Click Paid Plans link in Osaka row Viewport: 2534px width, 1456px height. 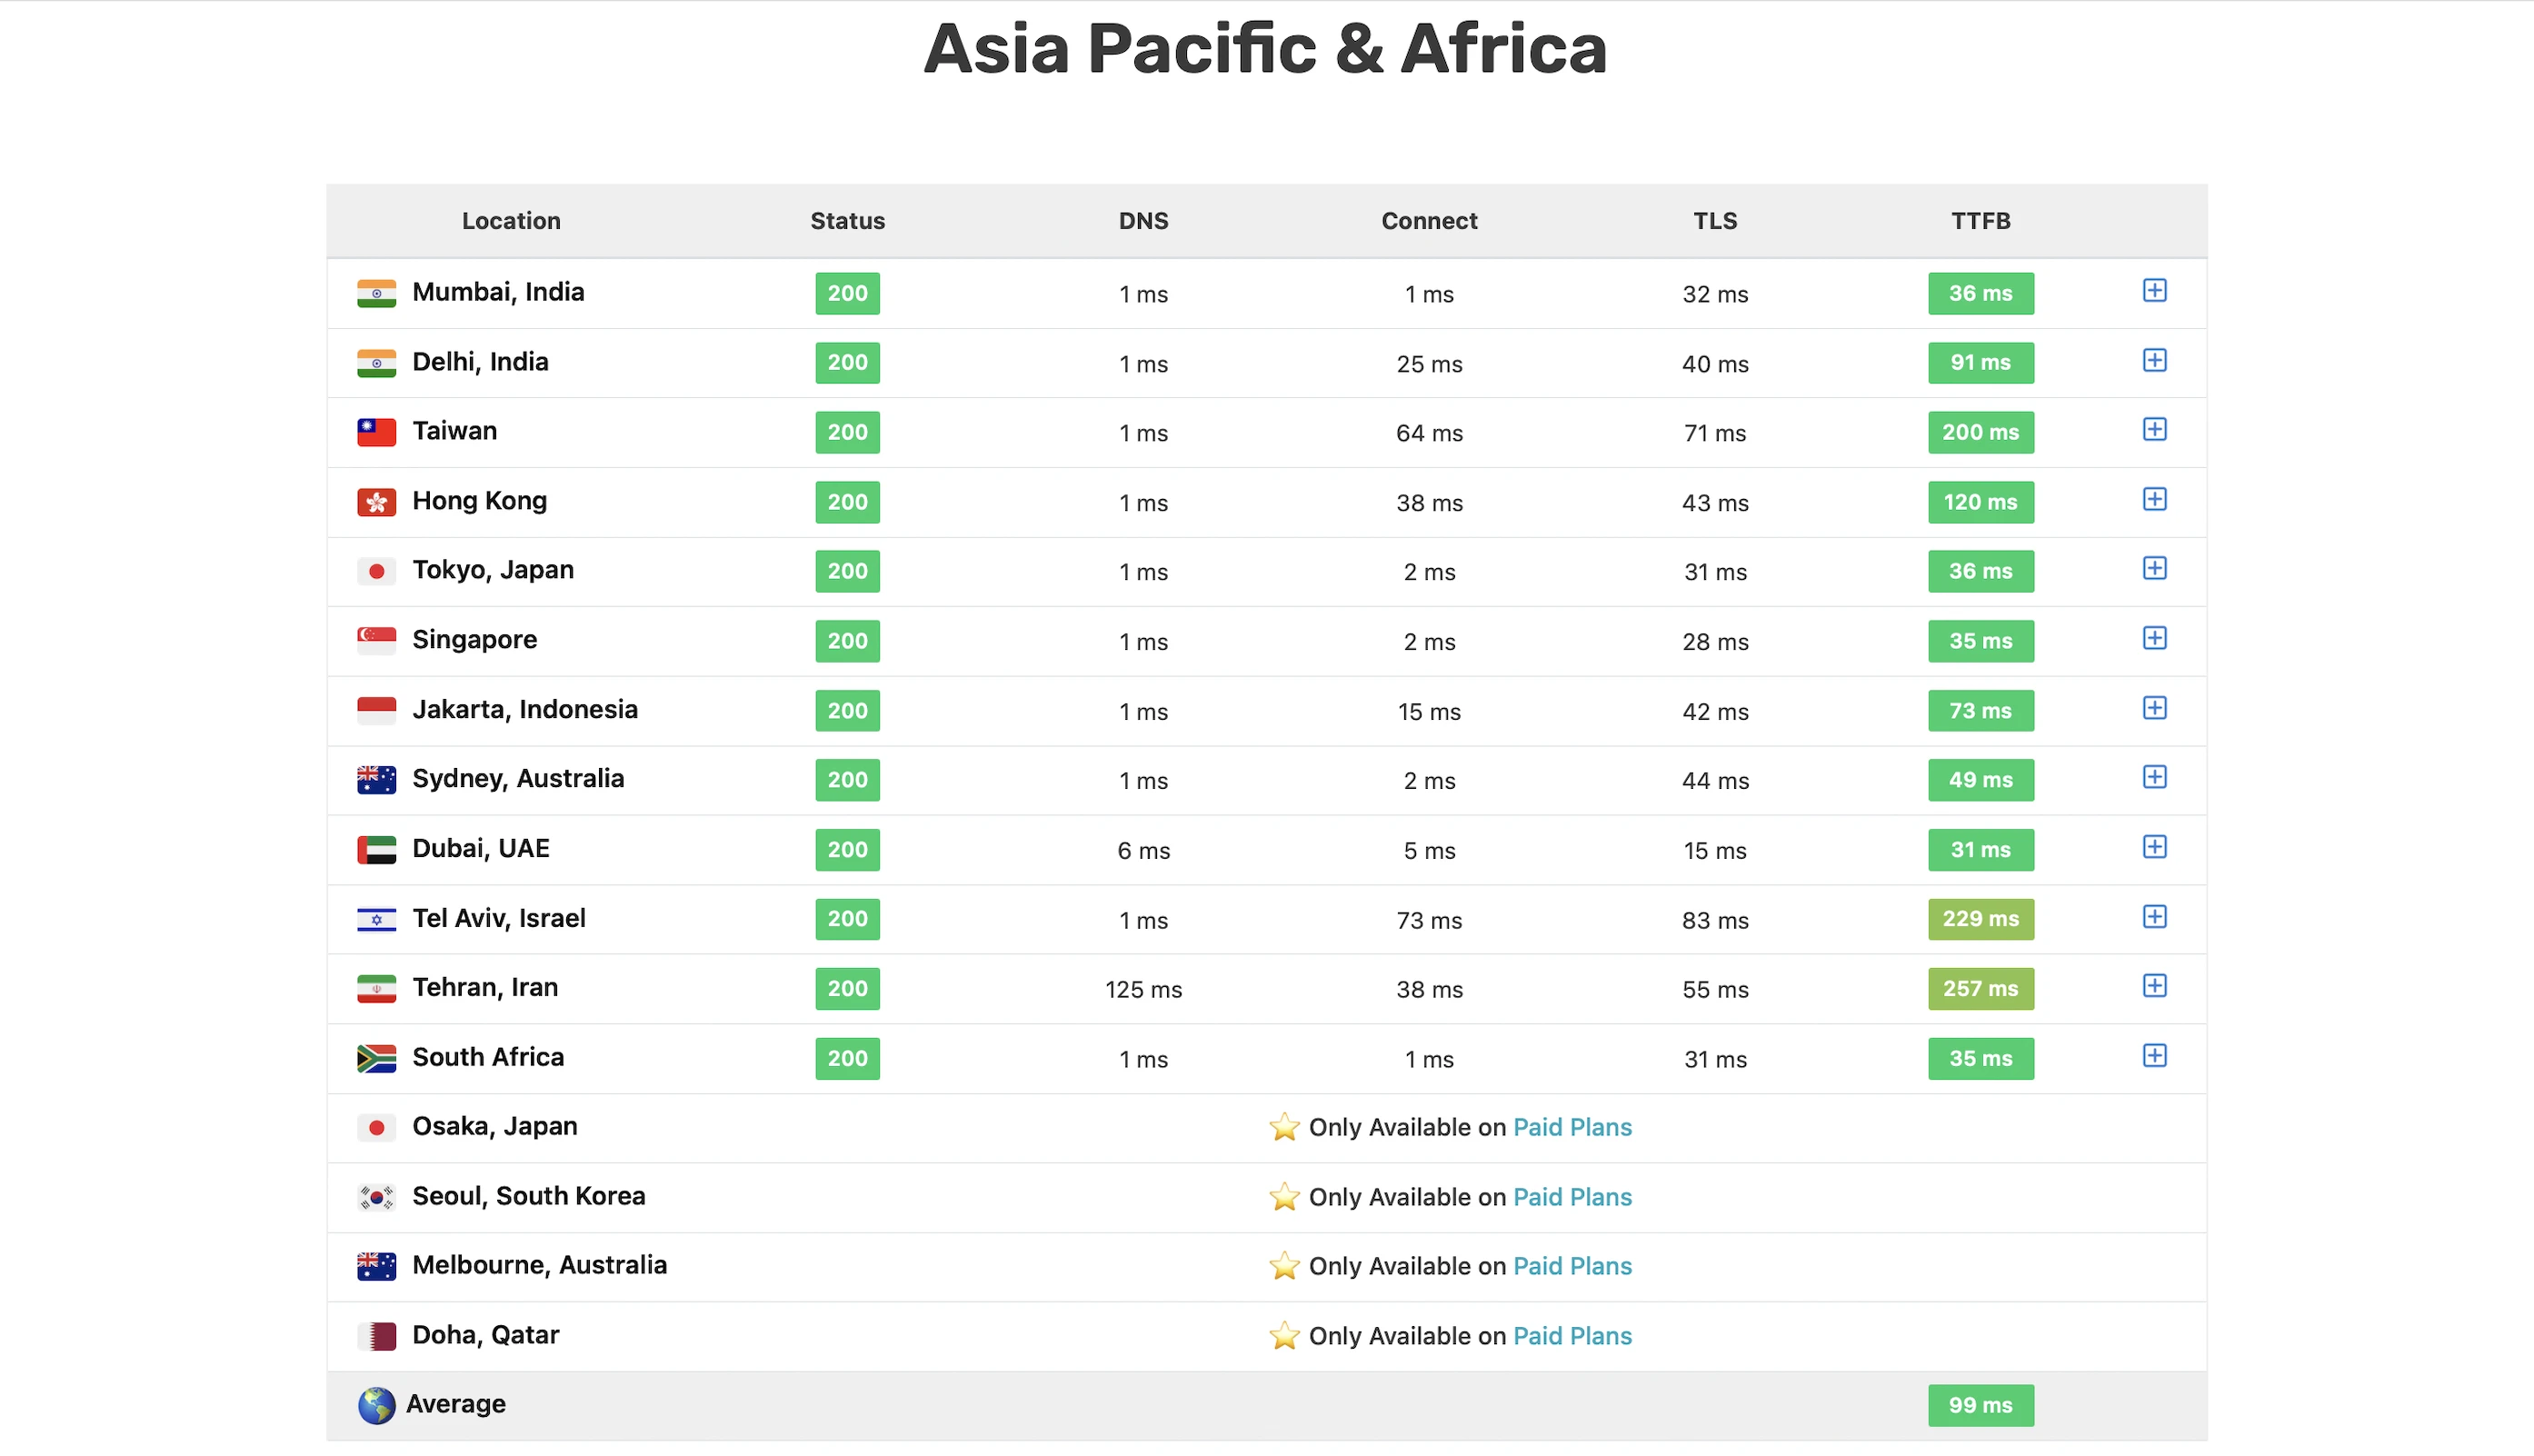point(1571,1127)
